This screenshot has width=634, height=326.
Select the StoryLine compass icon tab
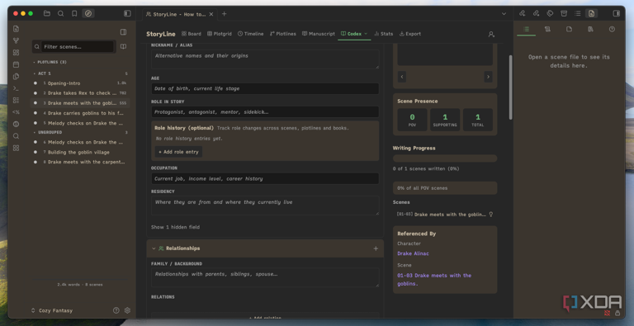tap(88, 13)
